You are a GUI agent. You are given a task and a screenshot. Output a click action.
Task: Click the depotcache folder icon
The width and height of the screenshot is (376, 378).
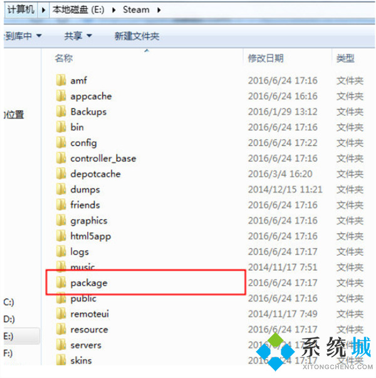(61, 174)
